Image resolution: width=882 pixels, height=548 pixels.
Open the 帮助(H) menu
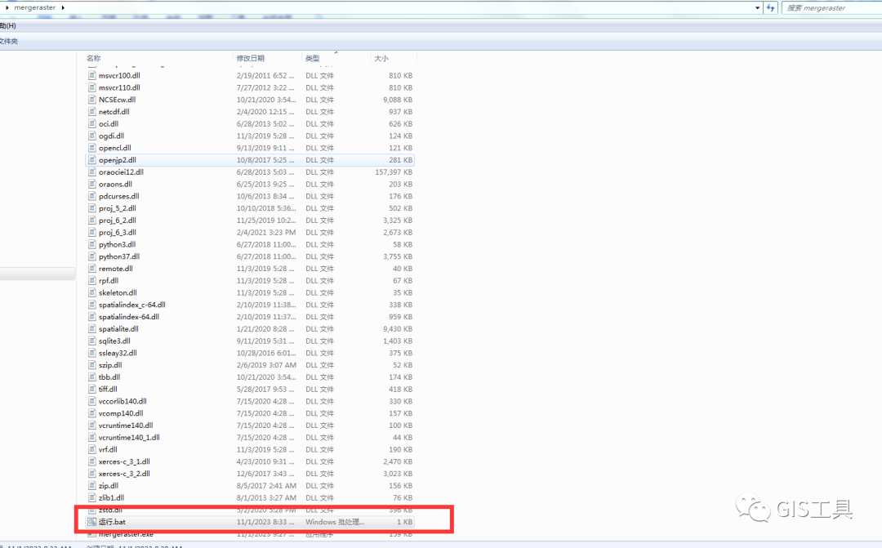tap(8, 26)
